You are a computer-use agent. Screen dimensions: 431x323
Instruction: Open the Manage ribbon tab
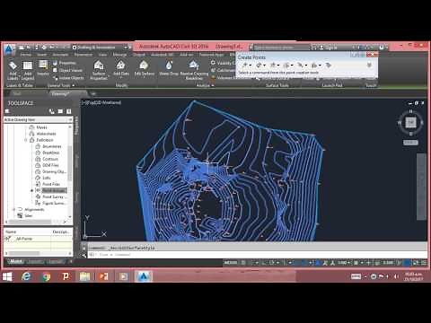[119, 55]
